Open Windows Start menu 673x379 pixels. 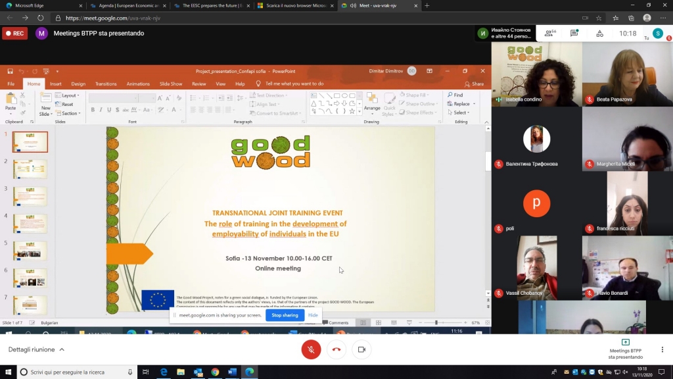click(8, 372)
